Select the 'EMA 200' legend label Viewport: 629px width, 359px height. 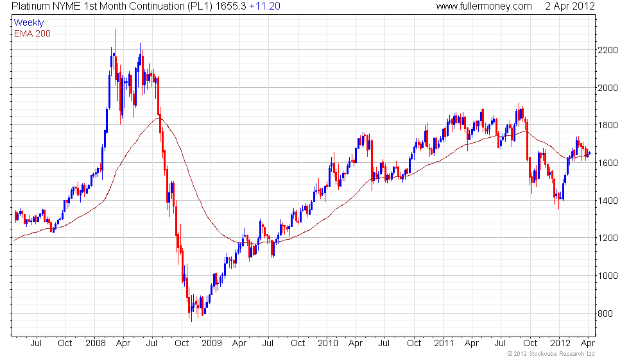coord(33,33)
